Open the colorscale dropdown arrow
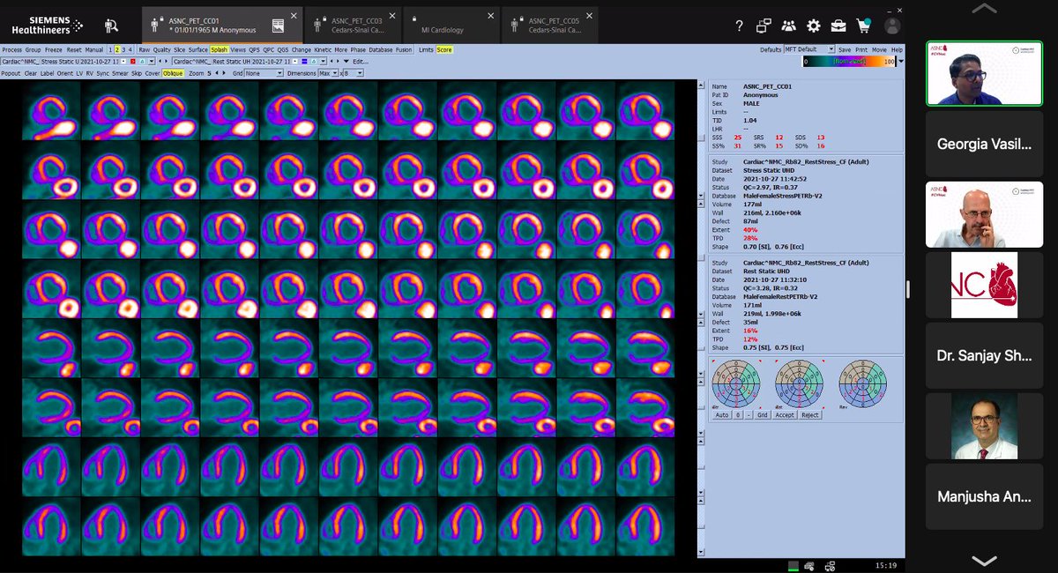The width and height of the screenshot is (1058, 573). coord(901,62)
